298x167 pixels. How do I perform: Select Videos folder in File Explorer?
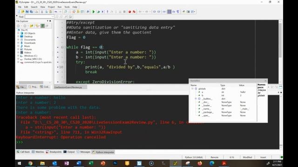coord(27,52)
